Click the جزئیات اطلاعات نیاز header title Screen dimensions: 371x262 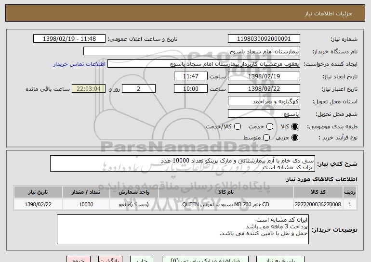coord(328,13)
